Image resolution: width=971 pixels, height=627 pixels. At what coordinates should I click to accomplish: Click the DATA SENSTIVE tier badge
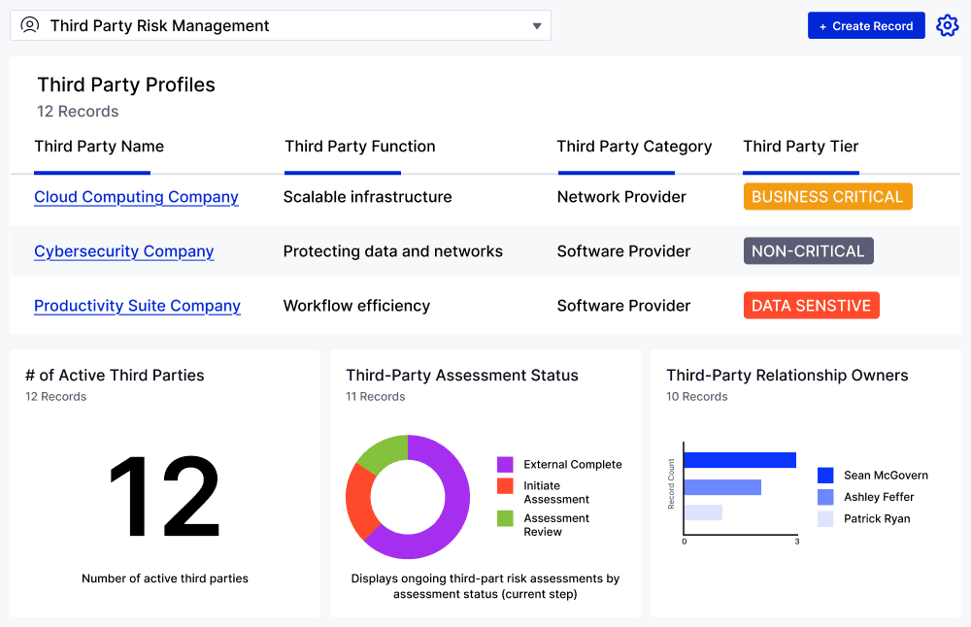click(x=811, y=306)
